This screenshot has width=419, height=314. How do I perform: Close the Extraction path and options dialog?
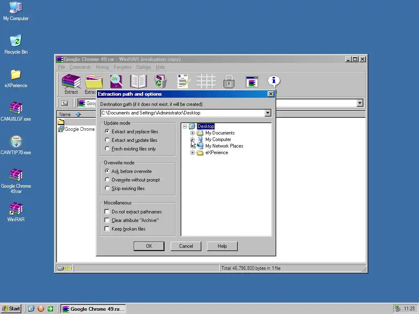[271, 94]
